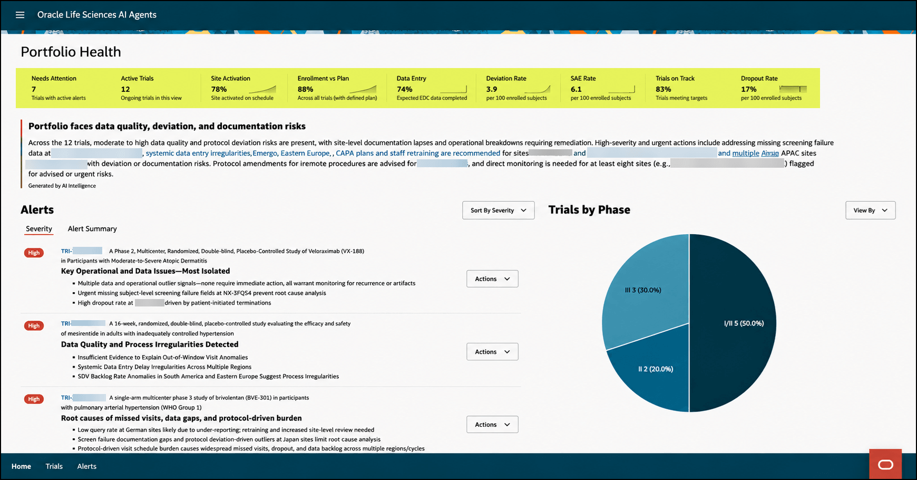This screenshot has height=480, width=917.
Task: Open the TRI link for the Veloraximab study
Action: [81, 251]
